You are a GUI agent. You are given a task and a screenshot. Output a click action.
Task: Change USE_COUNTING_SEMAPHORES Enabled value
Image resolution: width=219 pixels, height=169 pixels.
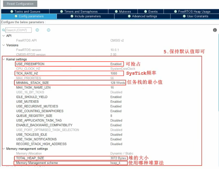pos(116,111)
